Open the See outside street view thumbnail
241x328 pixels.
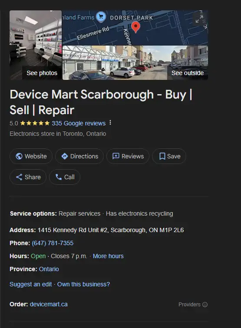point(135,62)
